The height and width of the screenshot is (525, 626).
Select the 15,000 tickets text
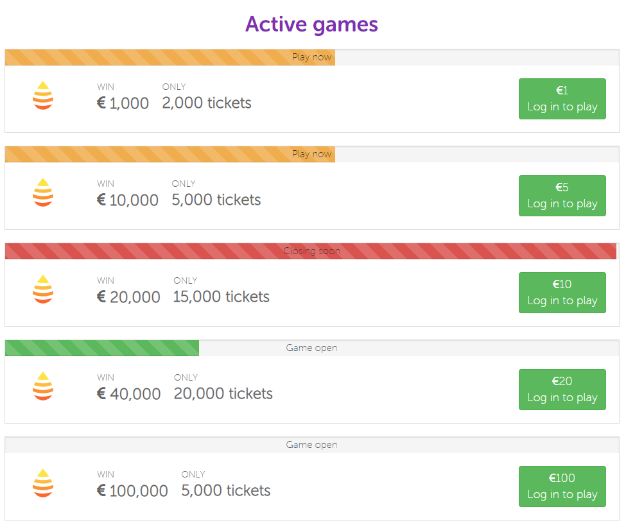click(221, 297)
